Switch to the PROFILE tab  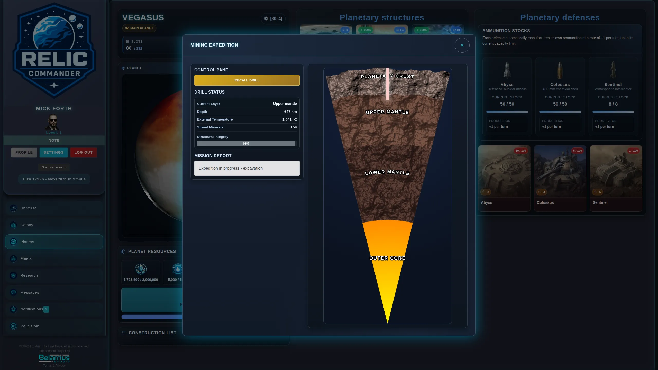tap(24, 152)
